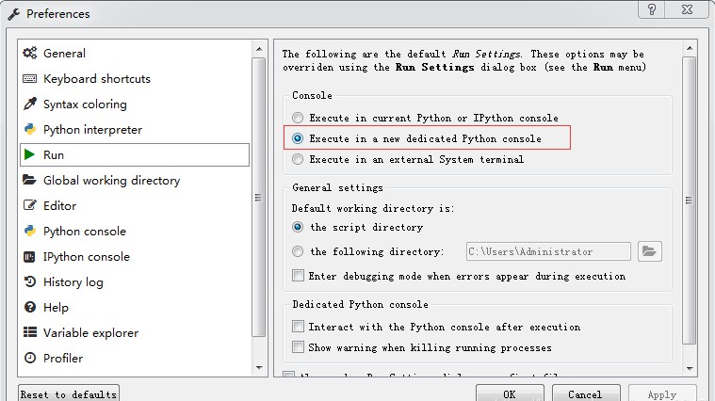The image size is (715, 401).
Task: Click the green Run arrow icon
Action: click(x=29, y=155)
